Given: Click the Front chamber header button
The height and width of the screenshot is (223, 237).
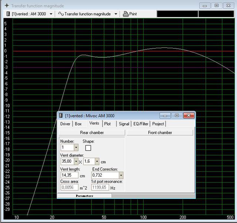Looking at the screenshot, I should click(160, 132).
